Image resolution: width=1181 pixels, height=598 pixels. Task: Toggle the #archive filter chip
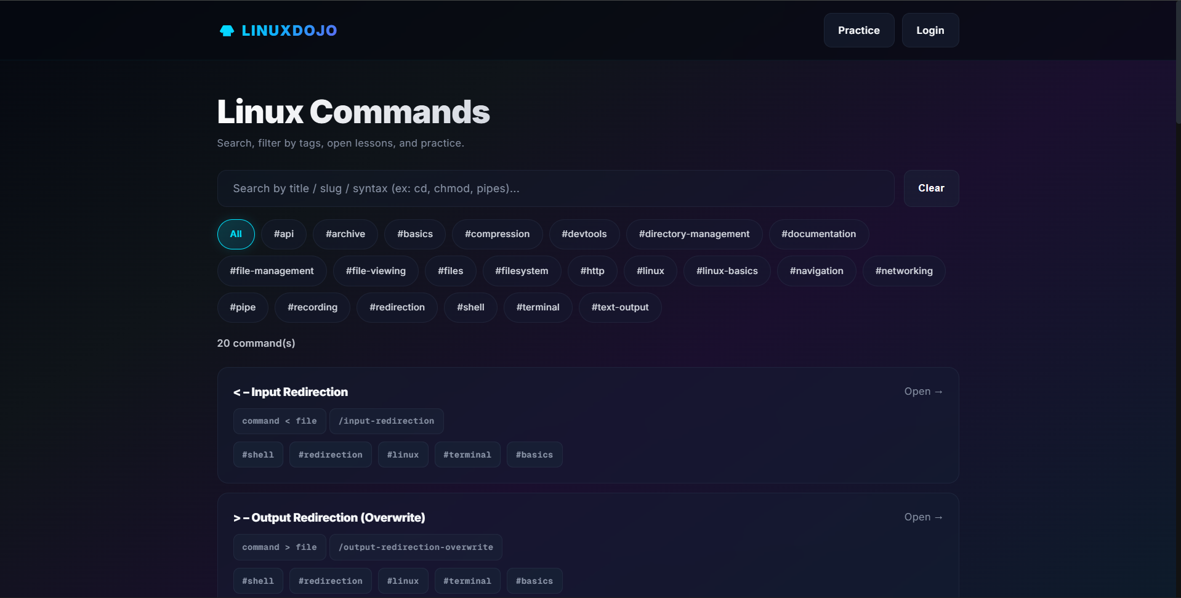345,234
